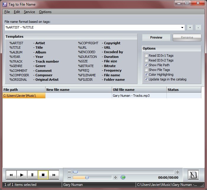The width and height of the screenshot is (207, 190).
Task: Click the %ALBUM template tag
Action: coord(16,52)
